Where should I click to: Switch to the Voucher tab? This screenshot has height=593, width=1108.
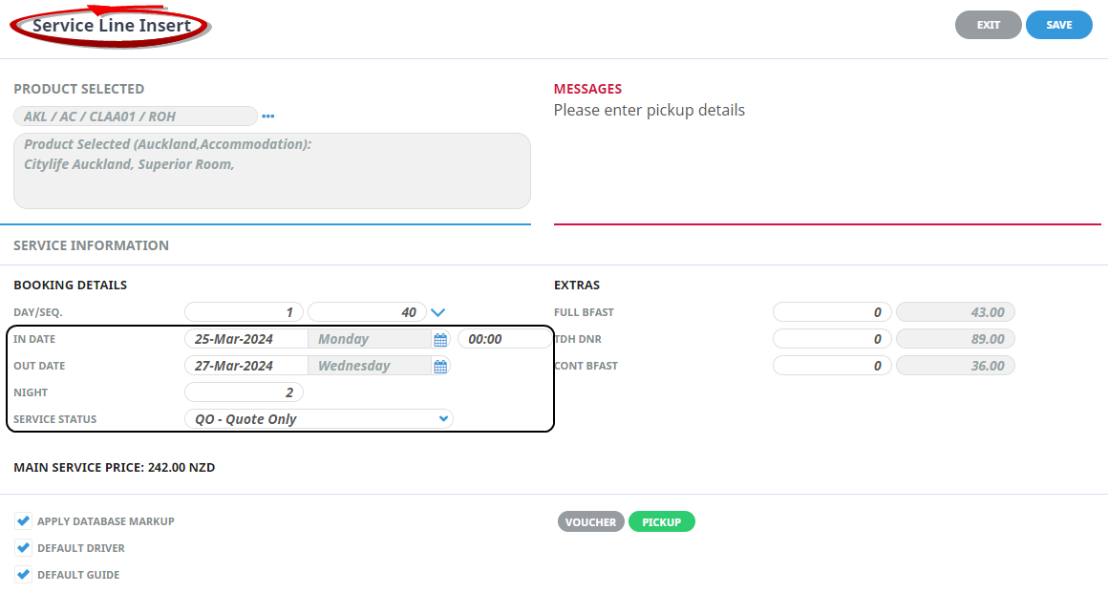coord(590,522)
